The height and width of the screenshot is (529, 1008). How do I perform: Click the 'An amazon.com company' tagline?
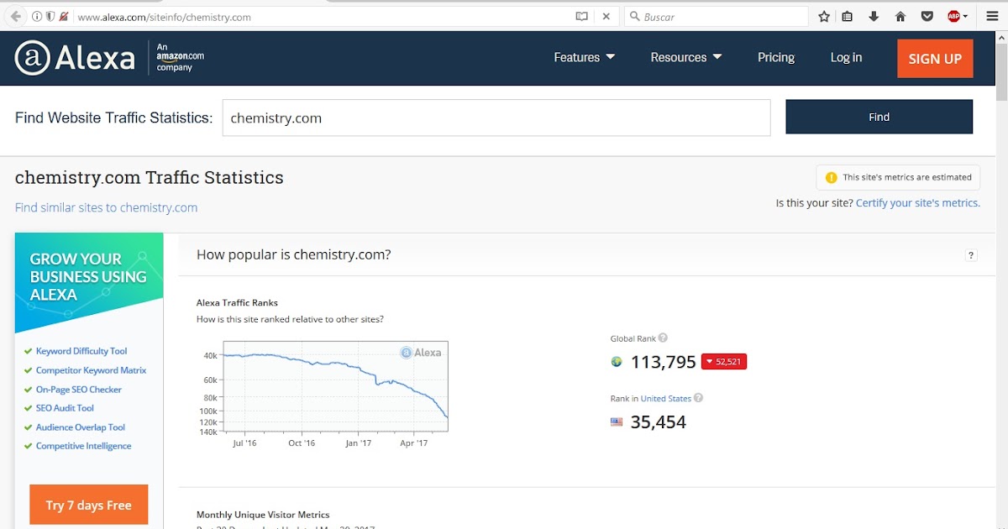pyautogui.click(x=181, y=57)
